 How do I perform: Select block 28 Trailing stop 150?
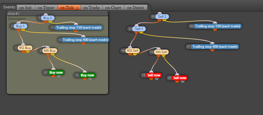pyautogui.click(x=217, y=26)
